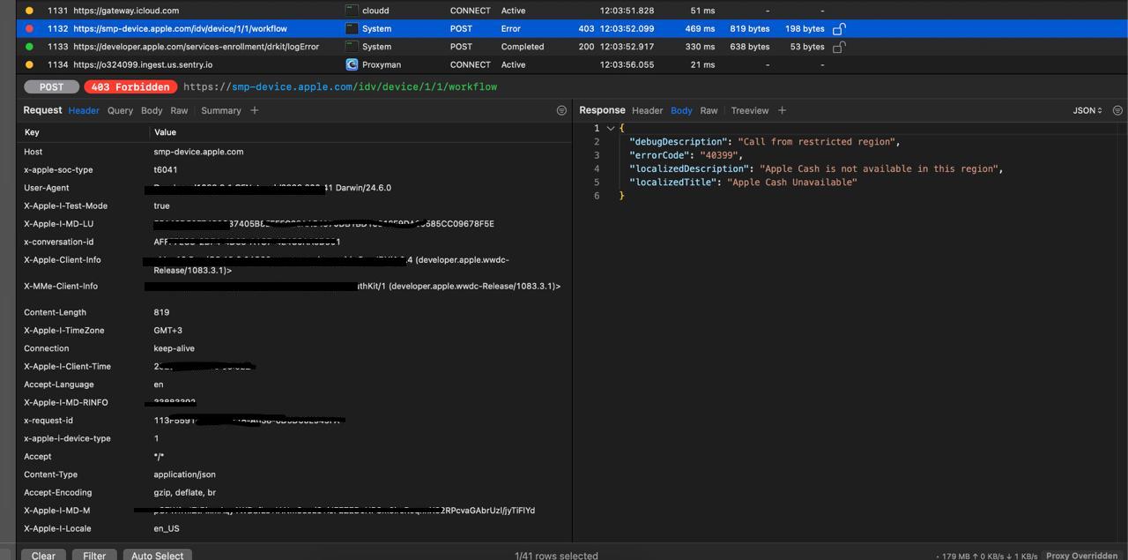The image size is (1128, 560).
Task: Click the unlock icon on row 1132
Action: coord(839,28)
